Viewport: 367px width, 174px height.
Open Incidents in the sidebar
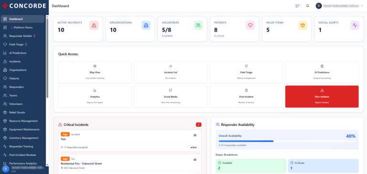tap(22, 61)
